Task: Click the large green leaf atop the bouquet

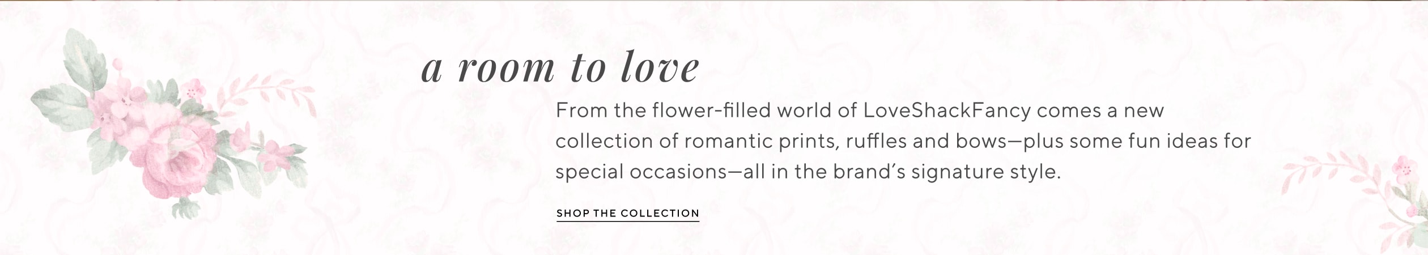Action: pyautogui.click(x=85, y=59)
